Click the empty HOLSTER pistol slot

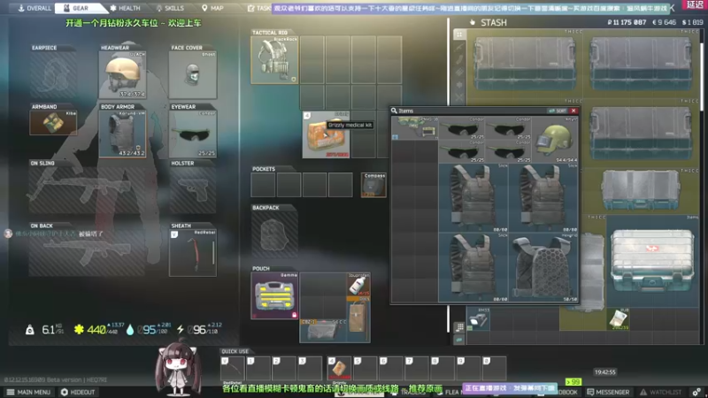193,190
